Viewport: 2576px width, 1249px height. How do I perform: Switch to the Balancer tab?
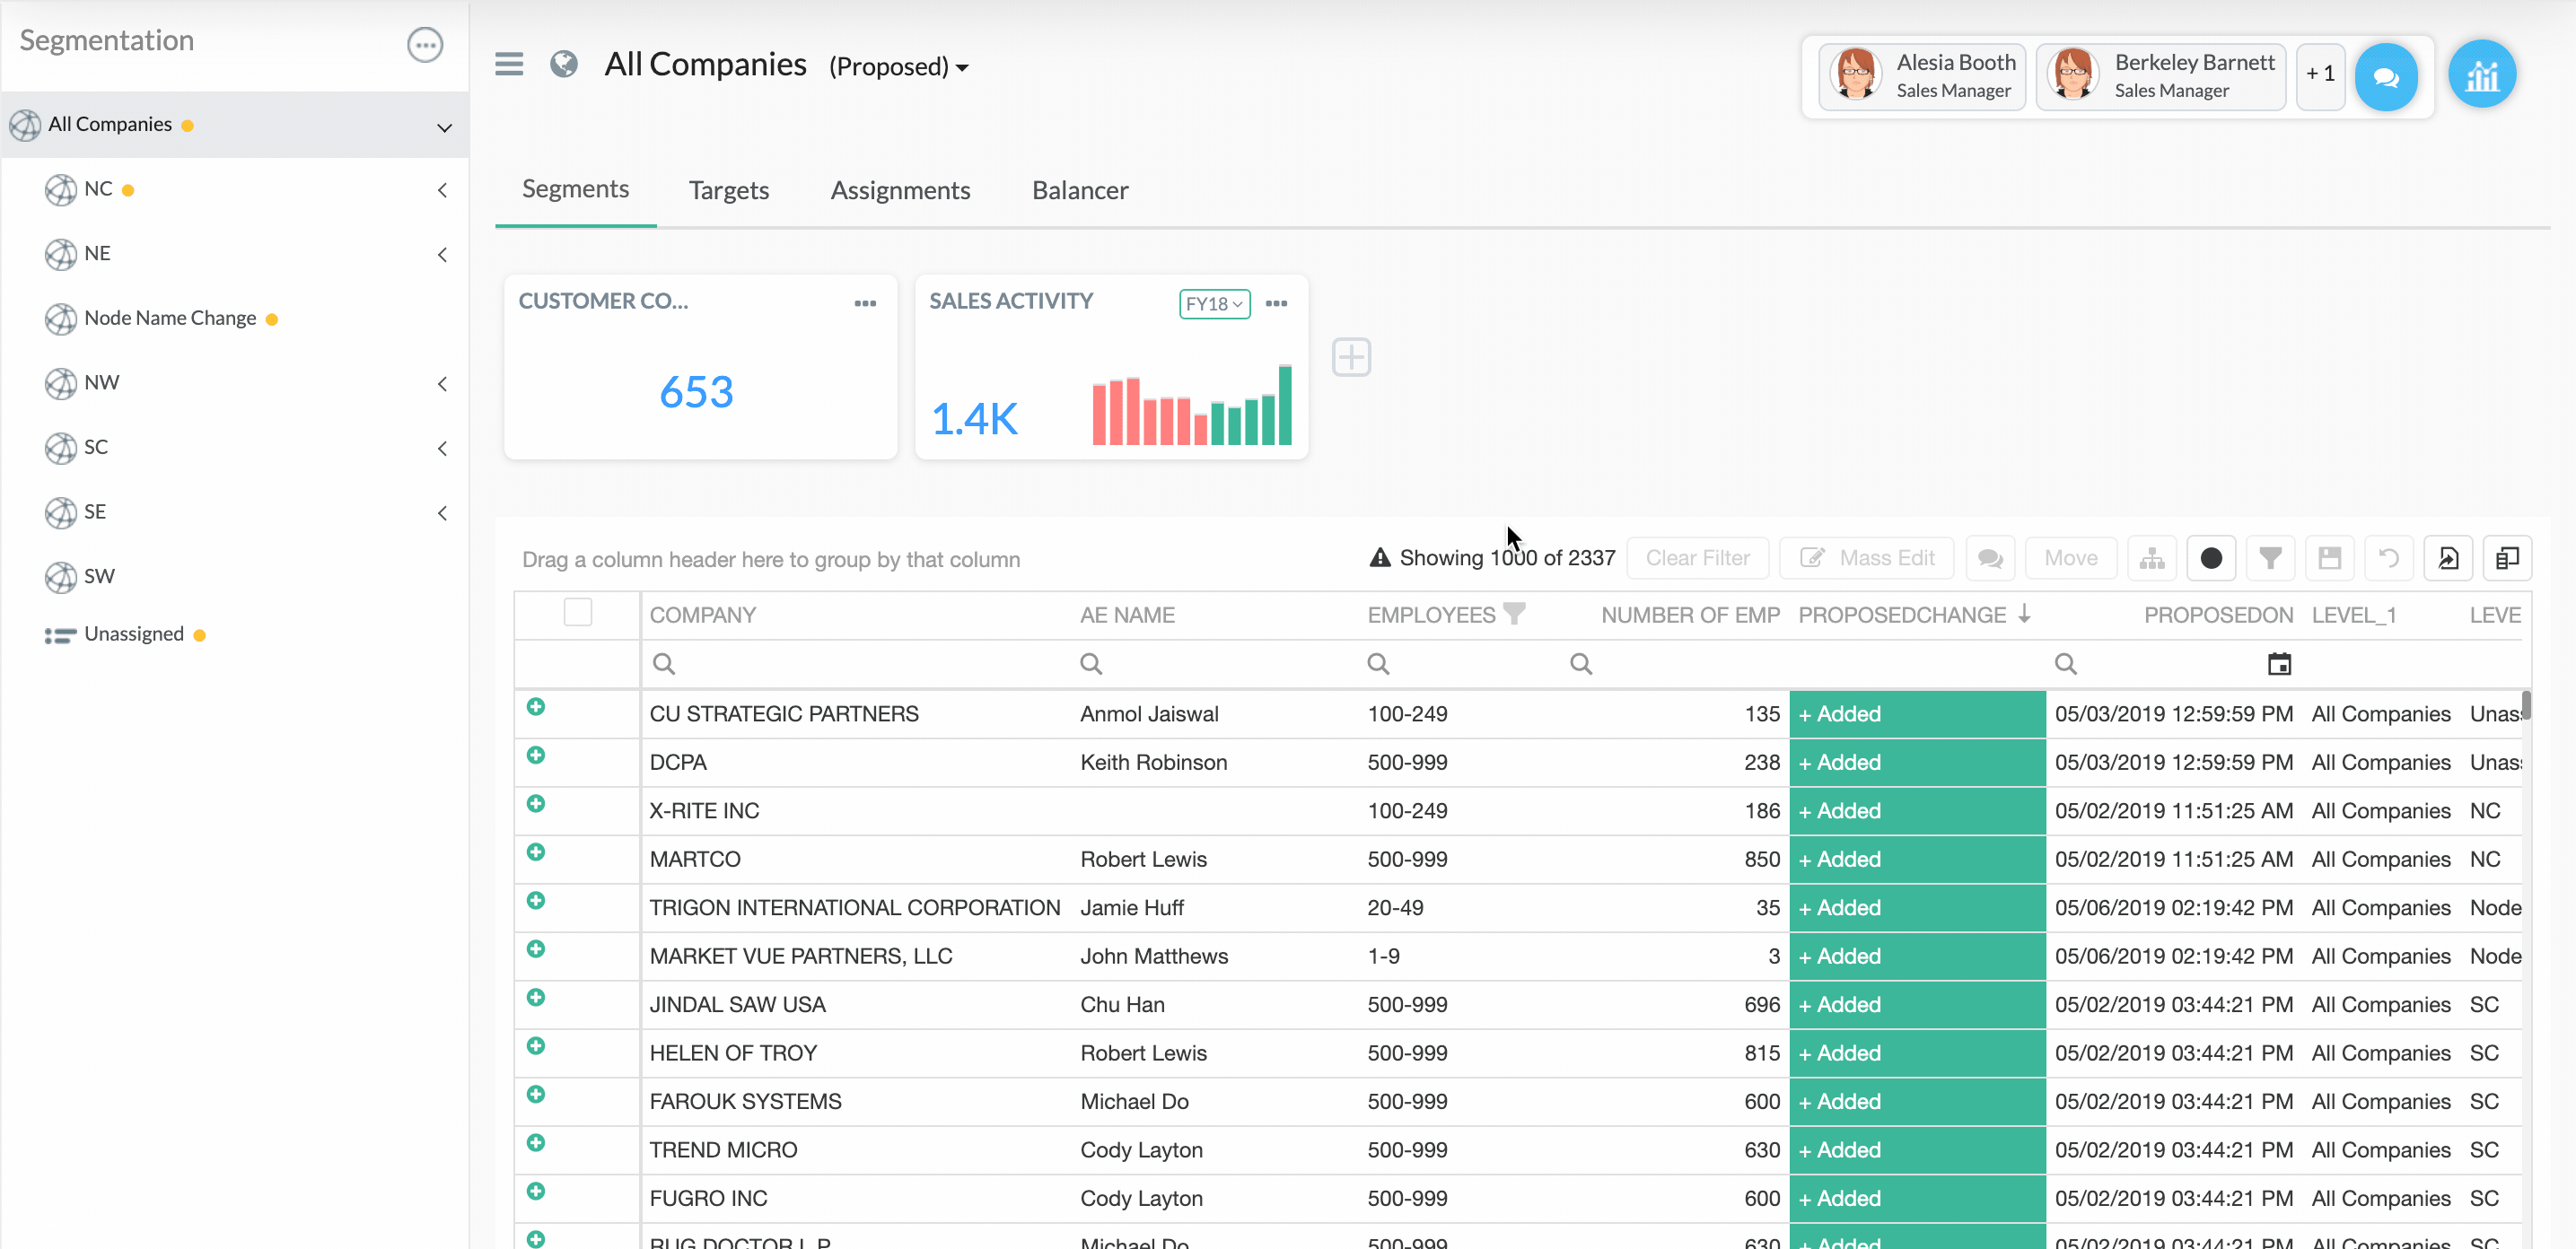1079,190
